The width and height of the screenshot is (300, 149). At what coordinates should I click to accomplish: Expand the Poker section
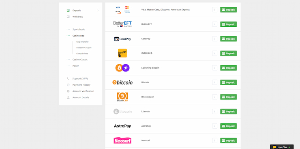point(75,66)
